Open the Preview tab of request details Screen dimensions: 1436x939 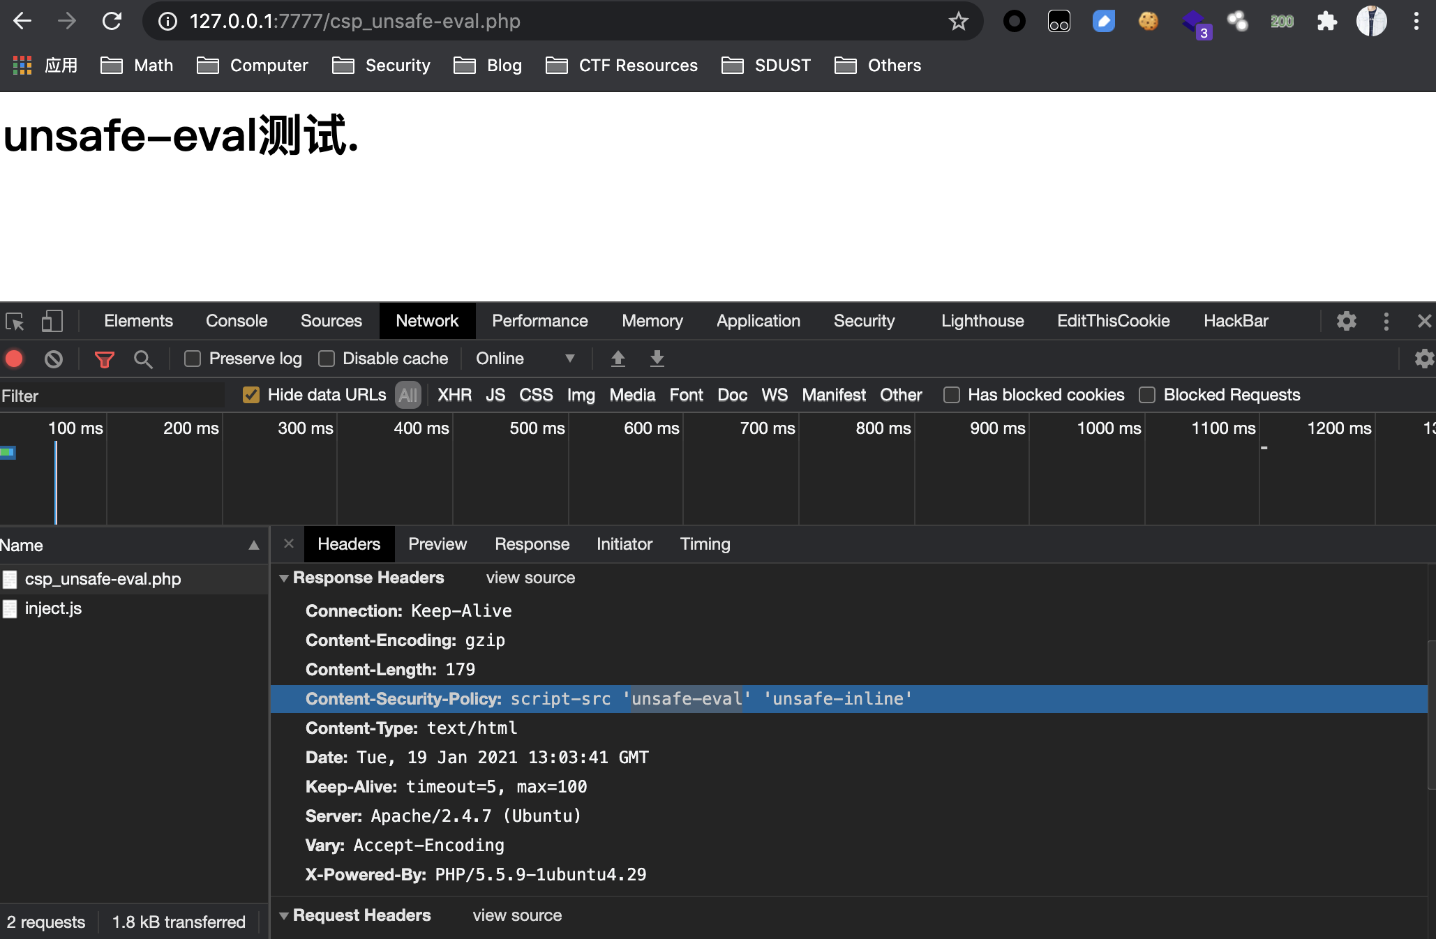coord(437,544)
